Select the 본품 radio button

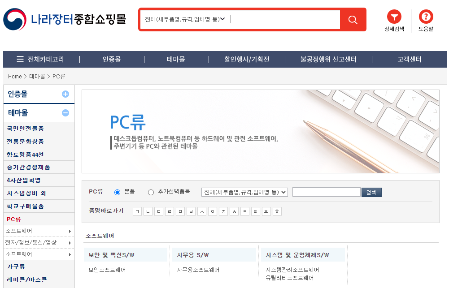[x=117, y=191]
